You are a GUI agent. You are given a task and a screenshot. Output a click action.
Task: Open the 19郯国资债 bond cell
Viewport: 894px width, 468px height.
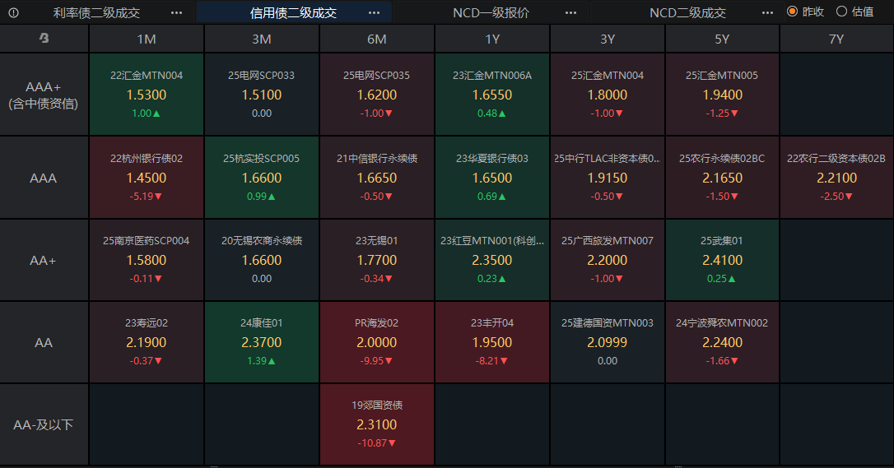[377, 424]
